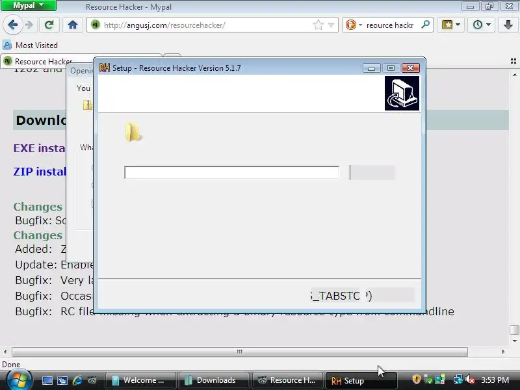Launch Internet Explorer from quick launch
Screen dimensions: 520x390
[77, 380]
